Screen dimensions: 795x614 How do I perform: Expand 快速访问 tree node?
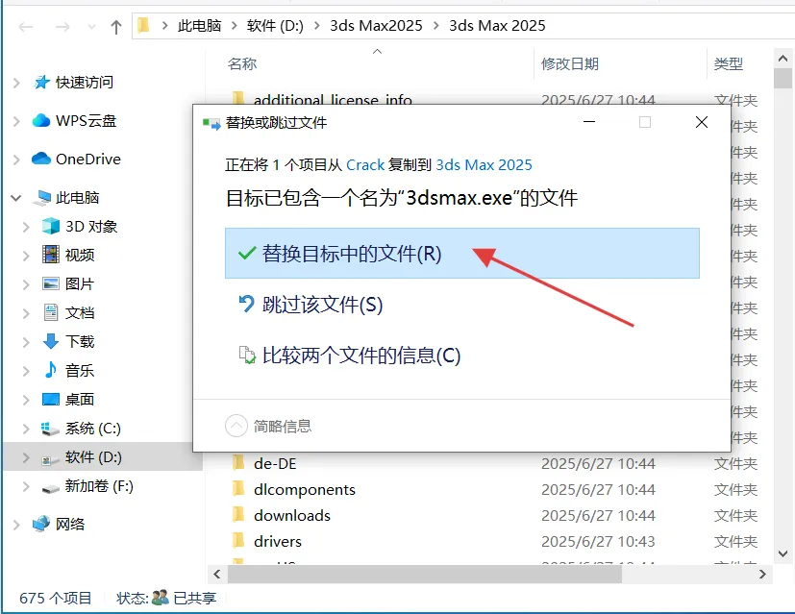pyautogui.click(x=16, y=83)
